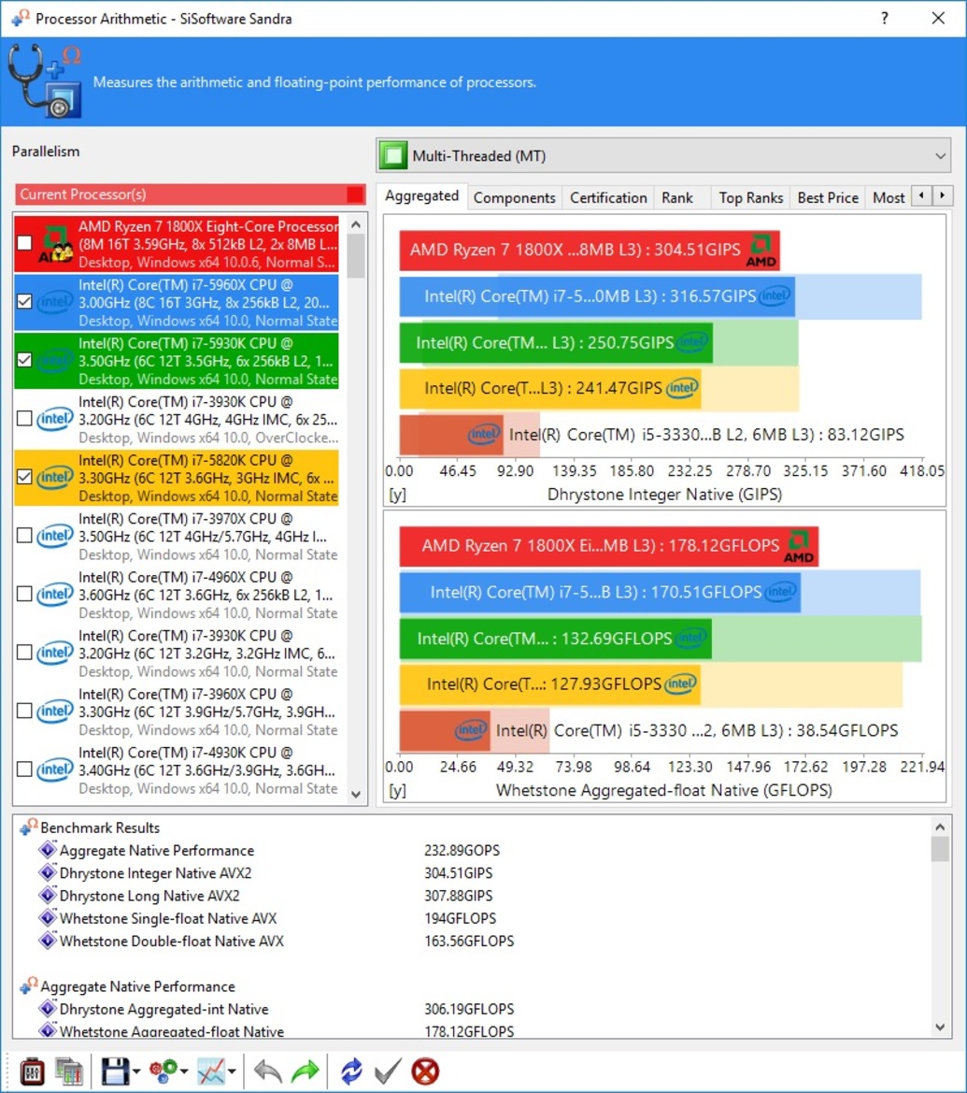Click the grey back arrow icon
The height and width of the screenshot is (1093, 967).
click(x=267, y=1071)
